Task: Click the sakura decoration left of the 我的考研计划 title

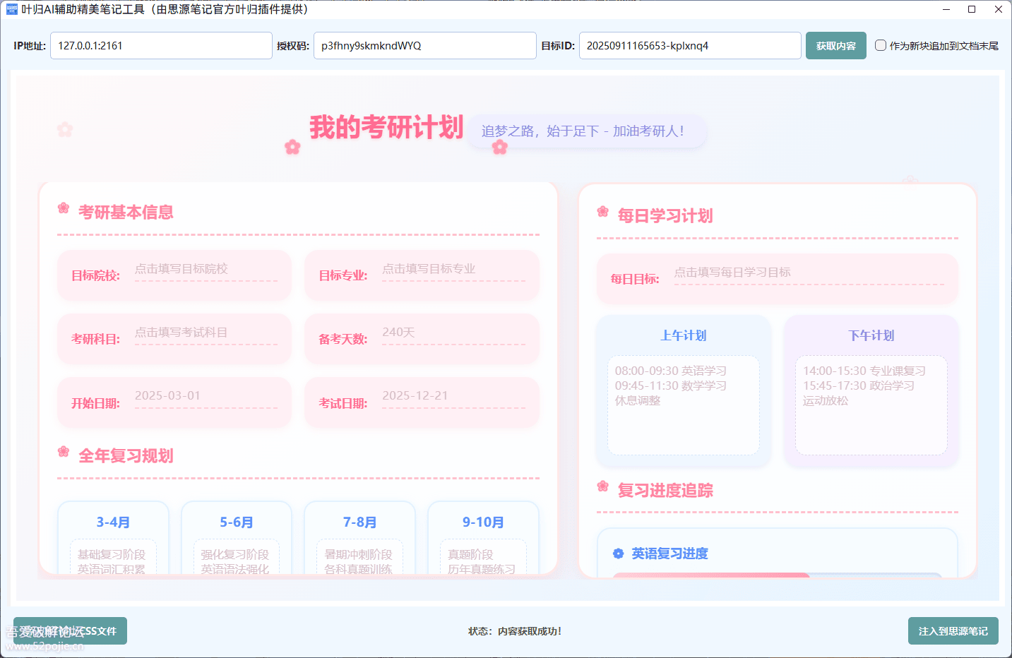Action: tap(293, 147)
